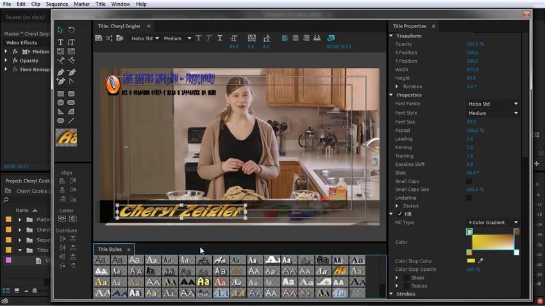
Task: Toggle the Underline checkbox
Action: 469,198
